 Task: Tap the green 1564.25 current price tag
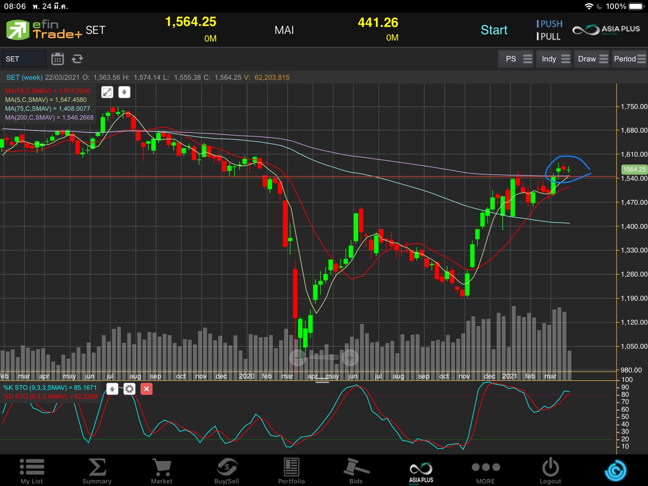[634, 169]
